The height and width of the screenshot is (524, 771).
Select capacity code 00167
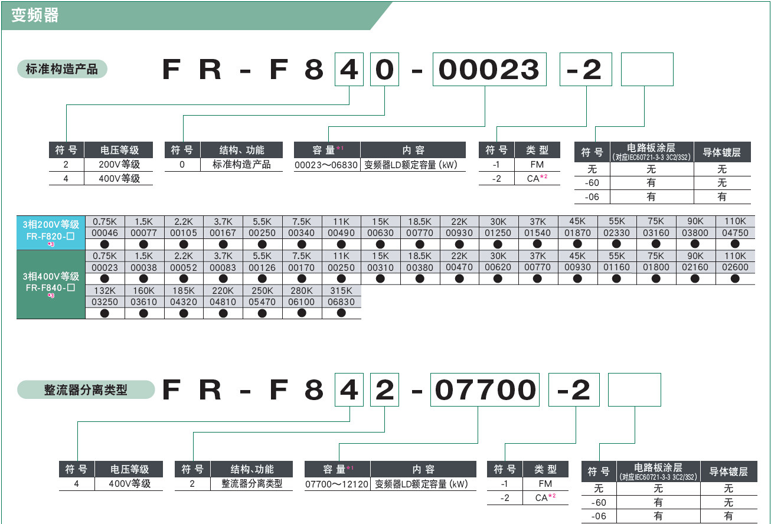pos(223,232)
